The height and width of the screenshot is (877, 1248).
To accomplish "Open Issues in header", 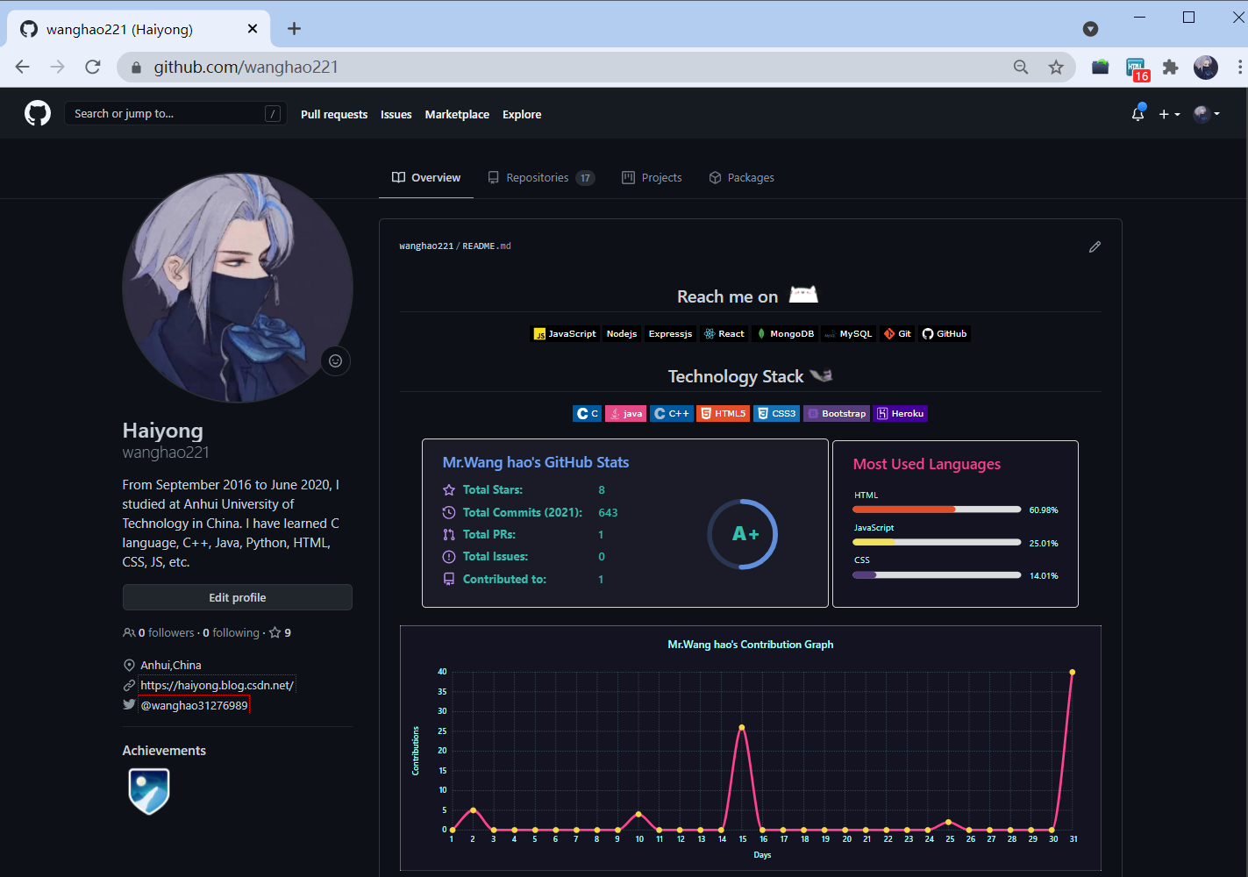I will 396,114.
